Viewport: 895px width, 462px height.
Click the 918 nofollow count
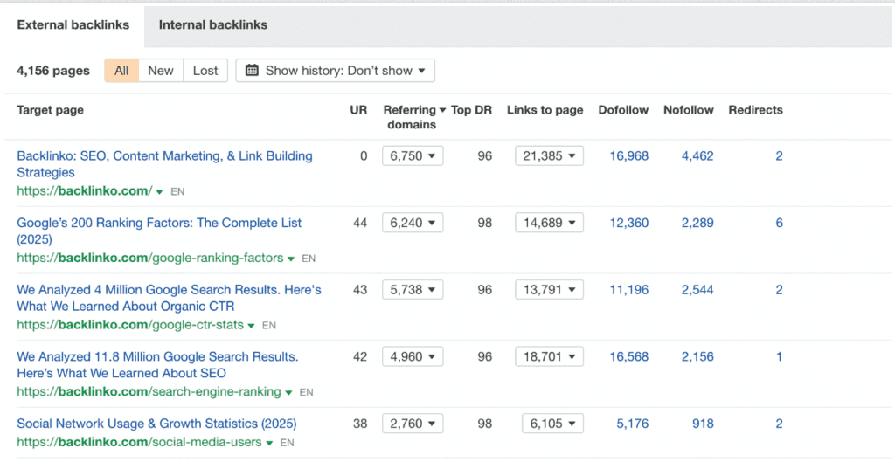pyautogui.click(x=704, y=424)
